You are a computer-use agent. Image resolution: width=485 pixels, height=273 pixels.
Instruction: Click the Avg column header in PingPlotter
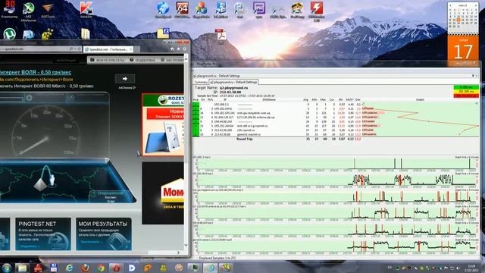click(305, 99)
